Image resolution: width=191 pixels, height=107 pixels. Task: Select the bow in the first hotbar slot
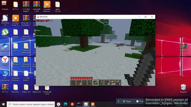73,83
